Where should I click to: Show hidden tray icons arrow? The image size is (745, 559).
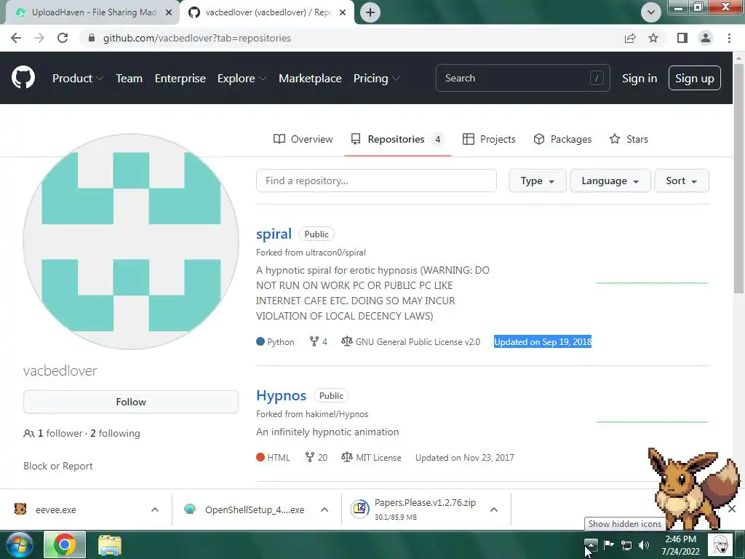pos(591,544)
